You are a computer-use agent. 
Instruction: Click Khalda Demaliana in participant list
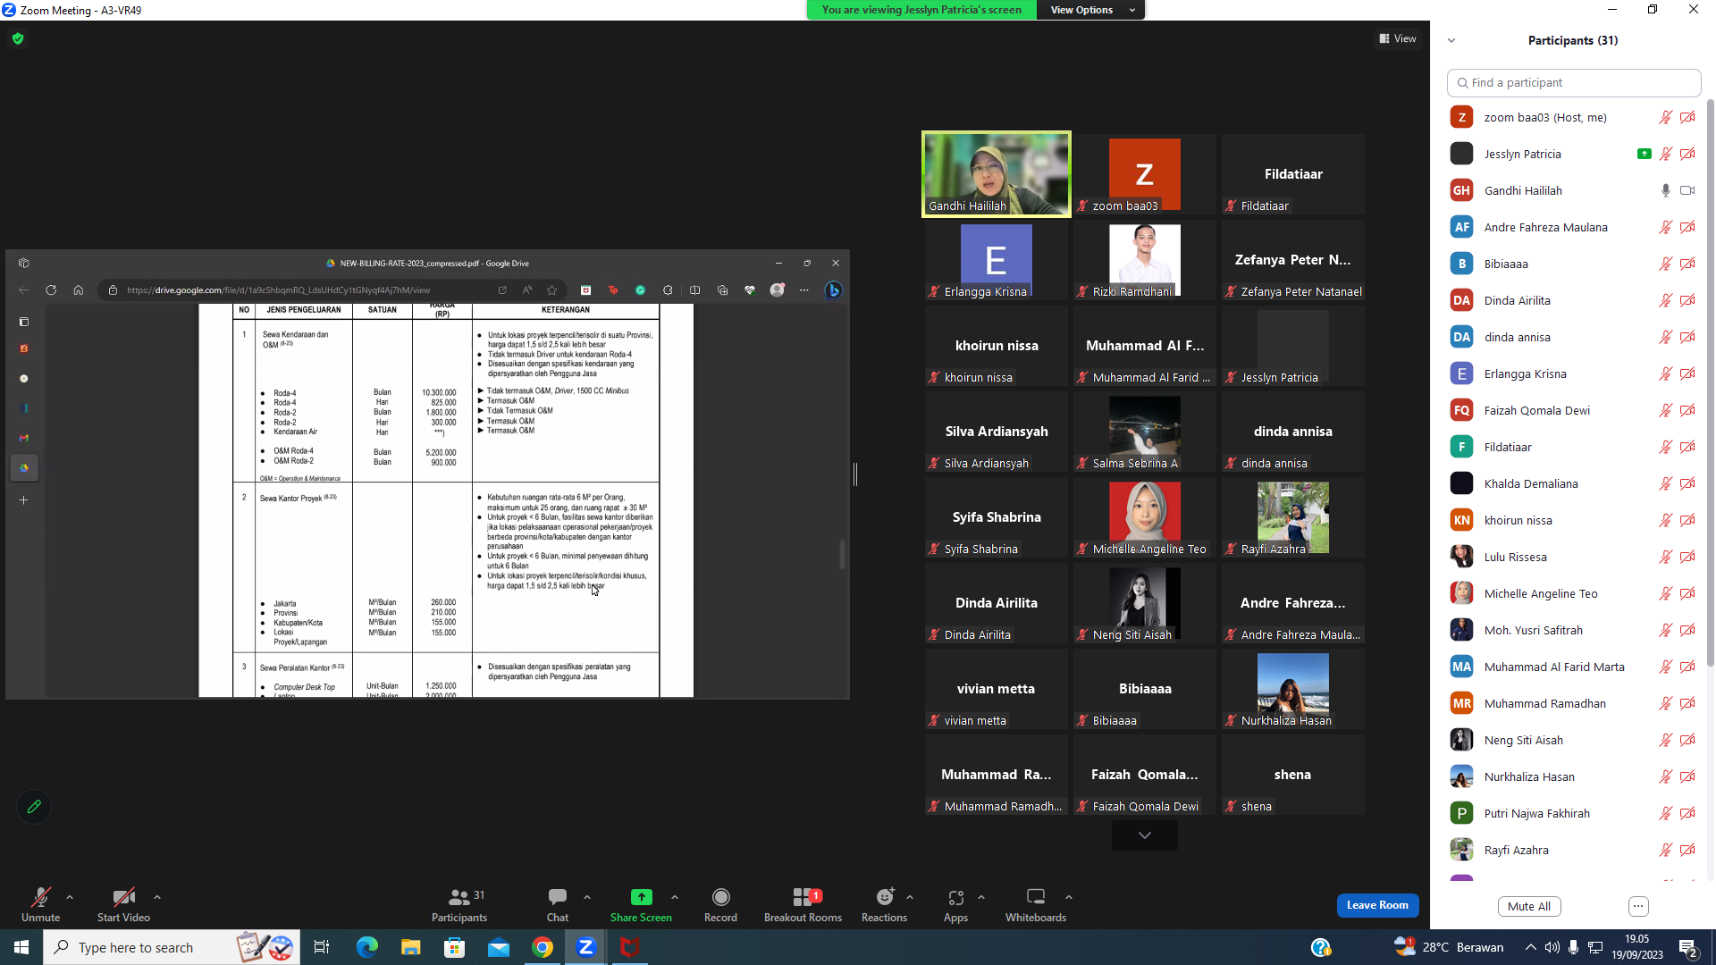click(x=1573, y=483)
